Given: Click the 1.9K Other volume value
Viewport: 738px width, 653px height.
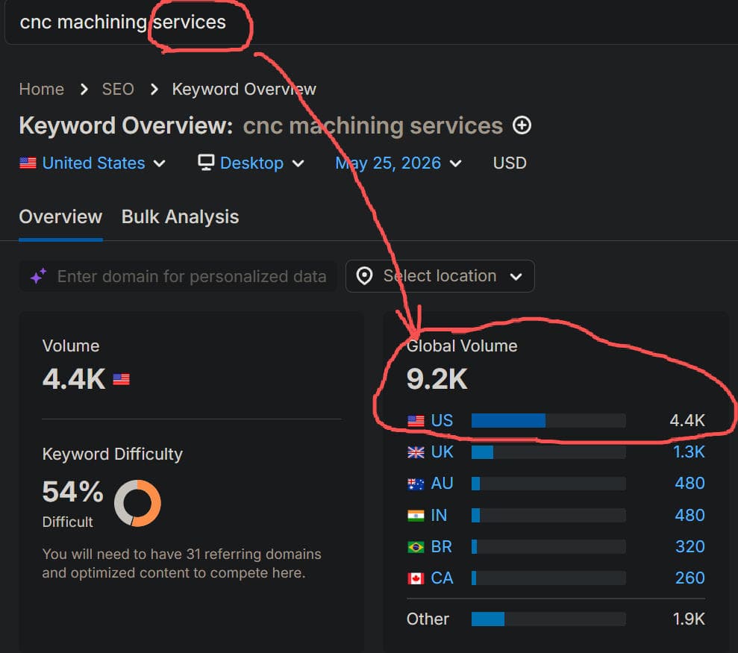Looking at the screenshot, I should [689, 619].
